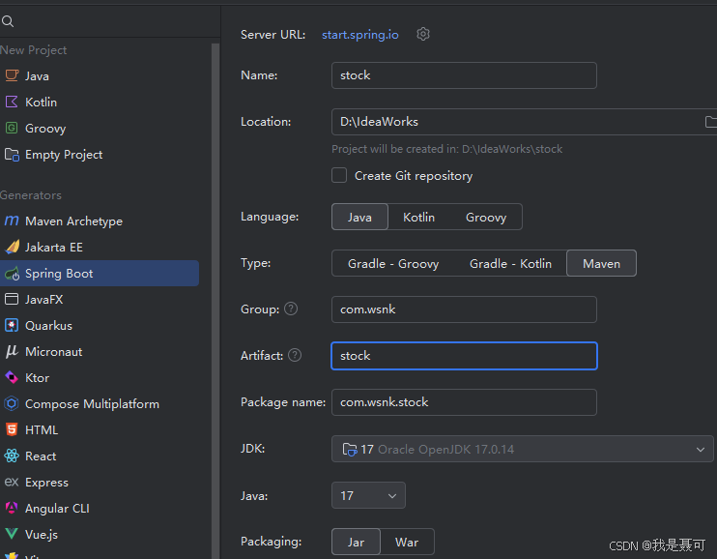Select Empty Project entry
Viewport: 717px width, 559px height.
[100, 155]
